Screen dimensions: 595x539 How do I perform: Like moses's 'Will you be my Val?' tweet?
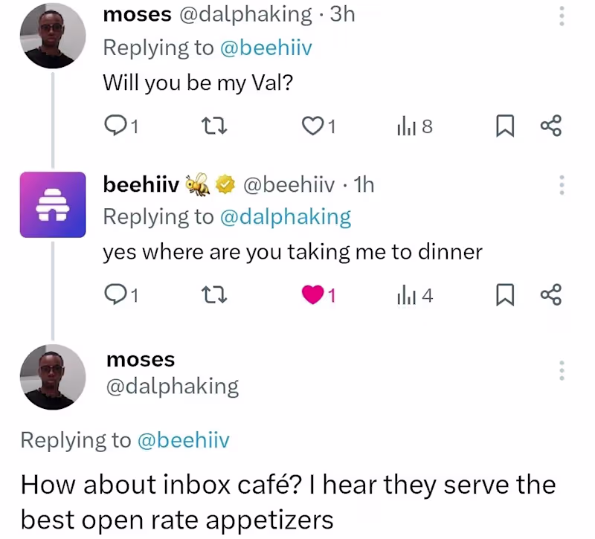311,127
